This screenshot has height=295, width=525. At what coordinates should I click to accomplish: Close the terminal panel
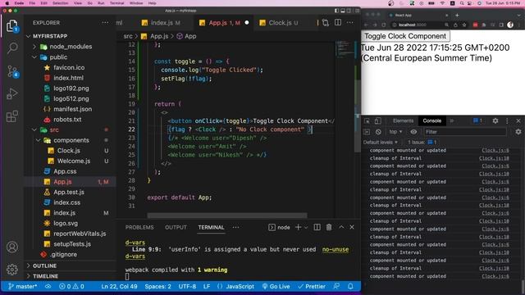point(352,227)
